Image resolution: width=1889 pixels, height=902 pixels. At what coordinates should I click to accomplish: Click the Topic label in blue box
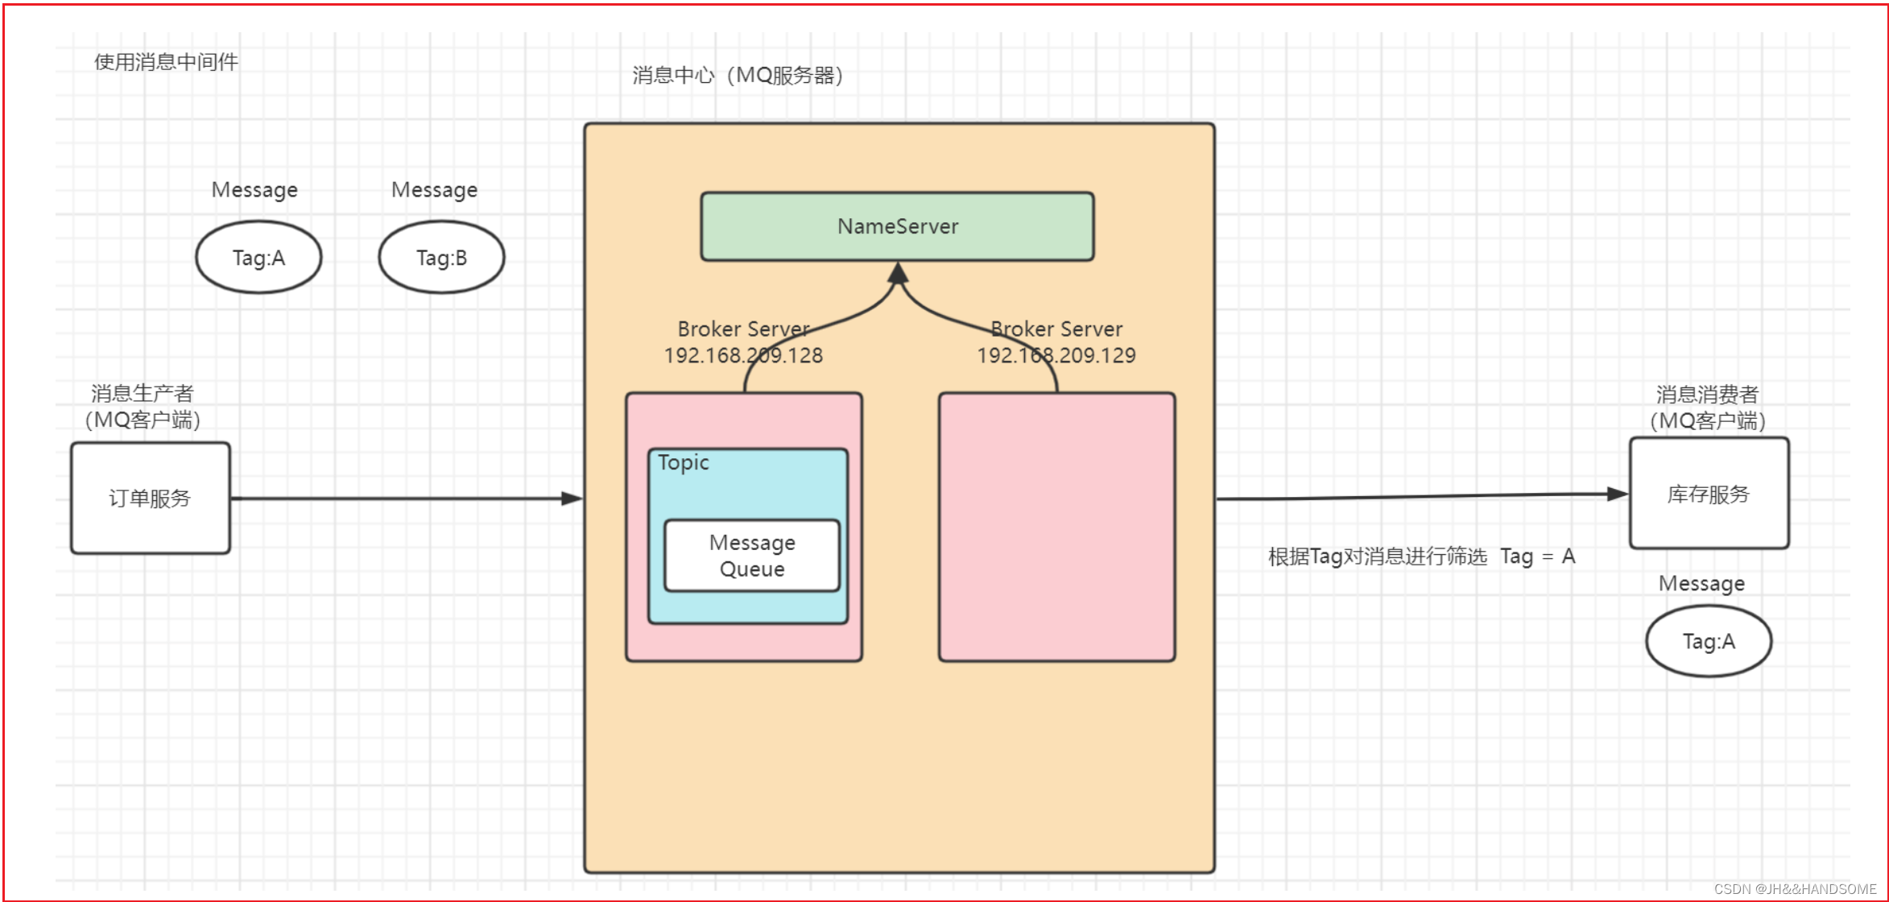[683, 462]
